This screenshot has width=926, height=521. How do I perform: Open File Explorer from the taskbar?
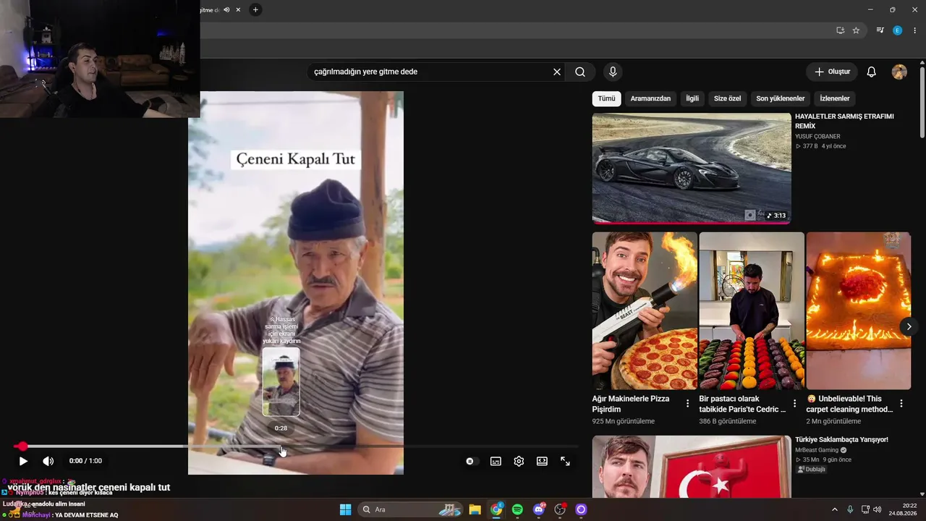point(475,509)
